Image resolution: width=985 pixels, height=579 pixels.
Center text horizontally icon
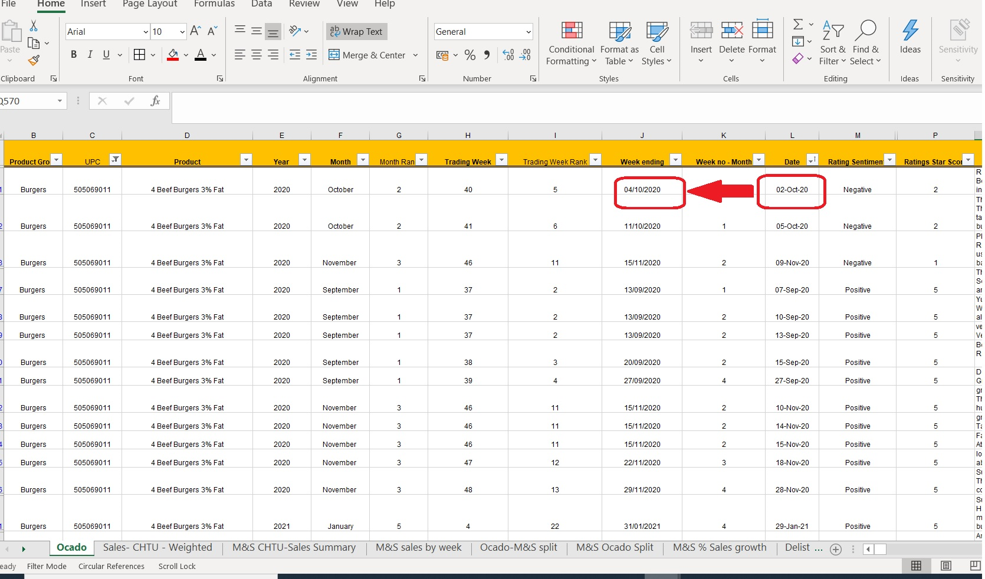[x=257, y=55]
